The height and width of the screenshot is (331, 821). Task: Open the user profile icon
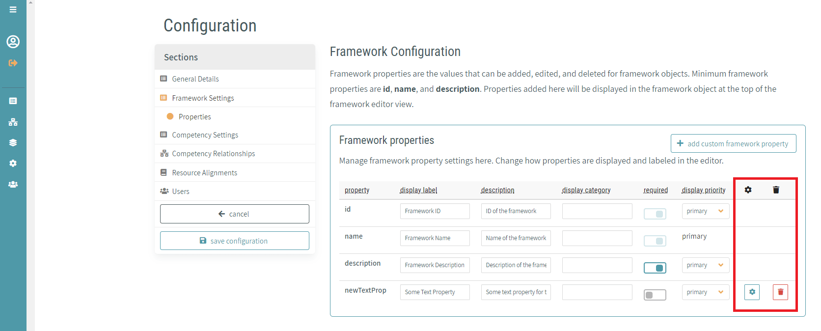(x=13, y=42)
